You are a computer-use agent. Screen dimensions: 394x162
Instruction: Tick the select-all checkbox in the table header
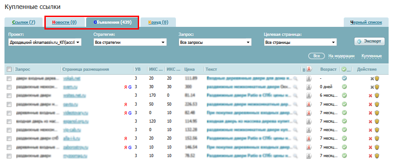tap(9, 69)
